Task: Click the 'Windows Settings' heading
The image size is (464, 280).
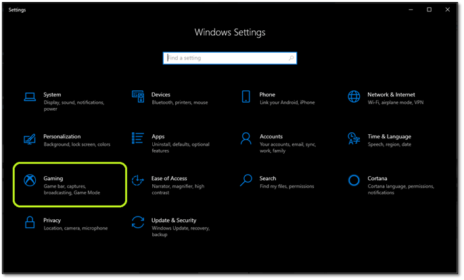Action: [230, 32]
